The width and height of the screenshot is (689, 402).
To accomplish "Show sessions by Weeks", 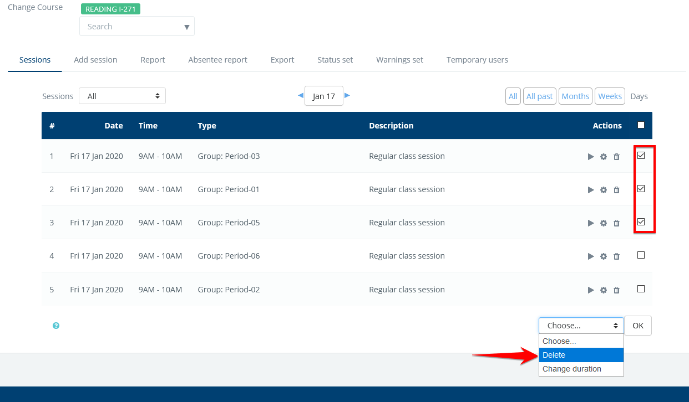I will pyautogui.click(x=610, y=96).
